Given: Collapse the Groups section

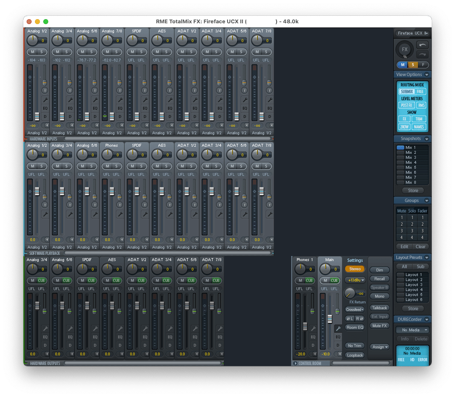Looking at the screenshot, I should (427, 200).
